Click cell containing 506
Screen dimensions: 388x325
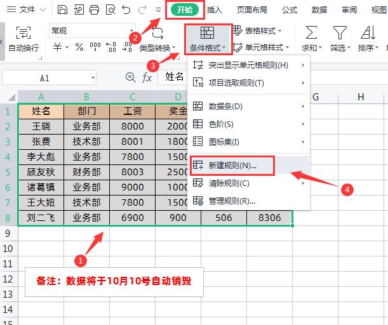224,218
